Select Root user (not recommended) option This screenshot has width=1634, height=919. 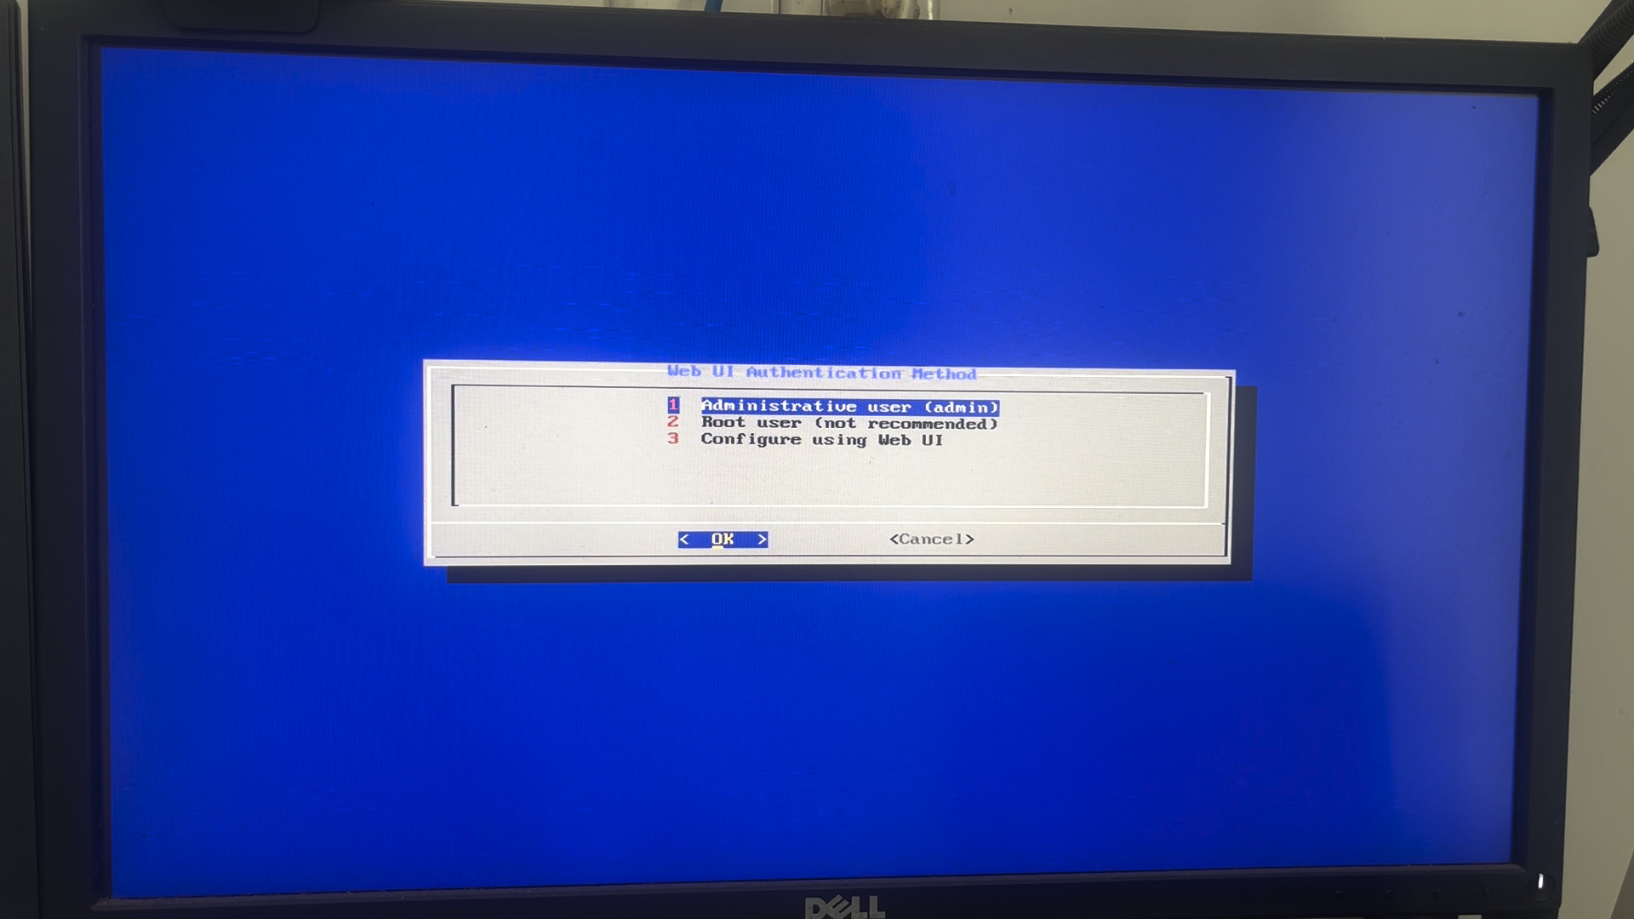coord(848,423)
